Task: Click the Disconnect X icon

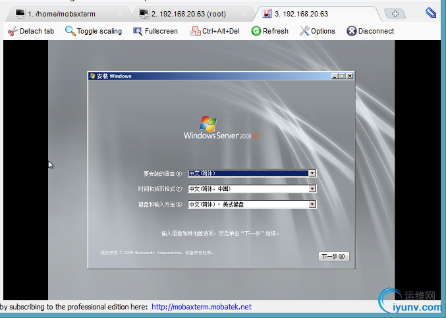Action: 352,31
